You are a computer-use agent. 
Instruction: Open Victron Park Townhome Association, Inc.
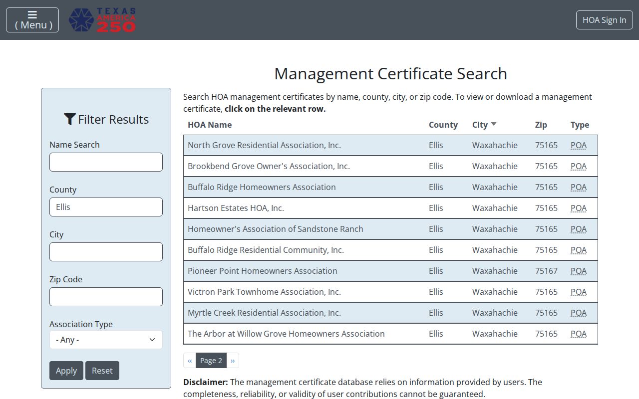point(390,292)
